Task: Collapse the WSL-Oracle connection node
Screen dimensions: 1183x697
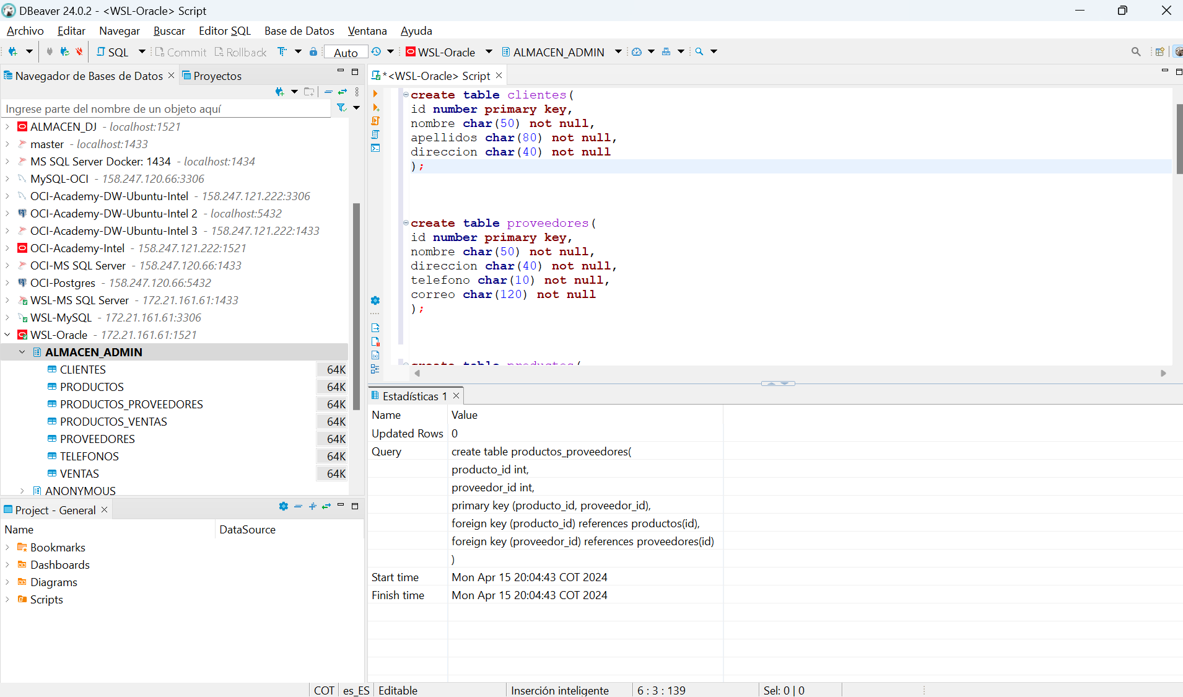Action: pyautogui.click(x=7, y=335)
